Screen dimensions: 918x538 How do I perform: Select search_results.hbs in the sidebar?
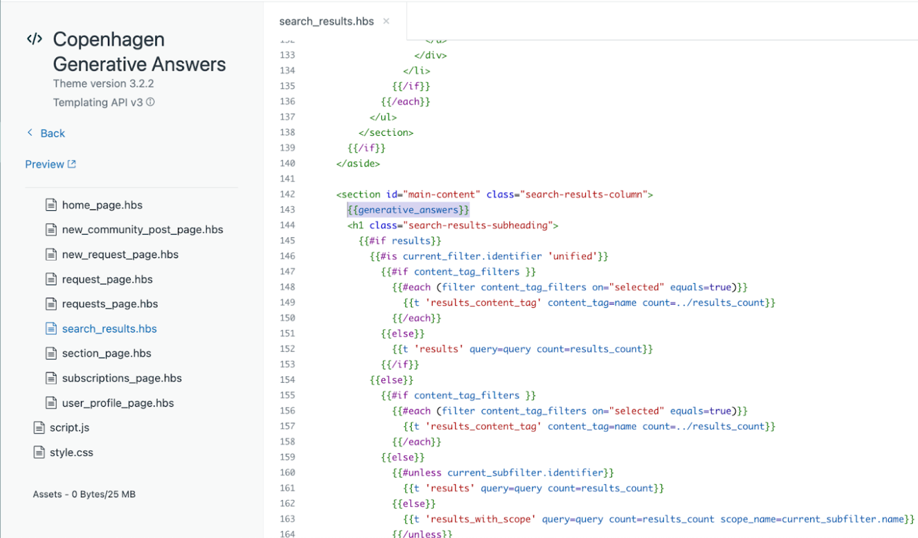coord(109,328)
